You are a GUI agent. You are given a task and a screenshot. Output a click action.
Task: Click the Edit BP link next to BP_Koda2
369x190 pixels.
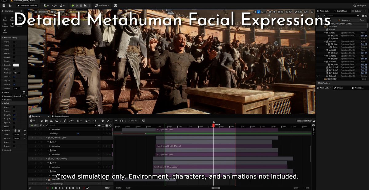(x=364, y=67)
